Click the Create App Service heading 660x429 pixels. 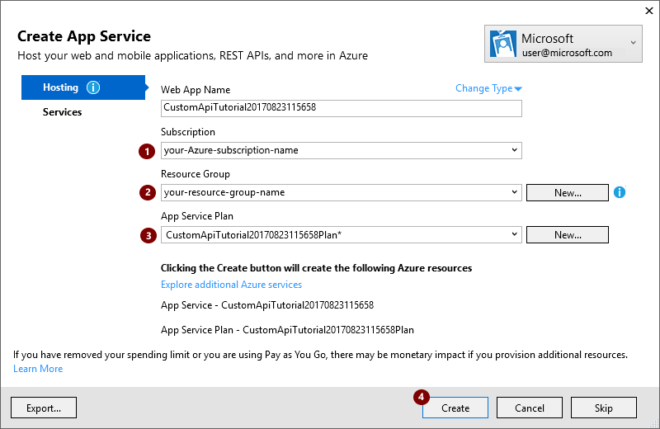click(84, 36)
